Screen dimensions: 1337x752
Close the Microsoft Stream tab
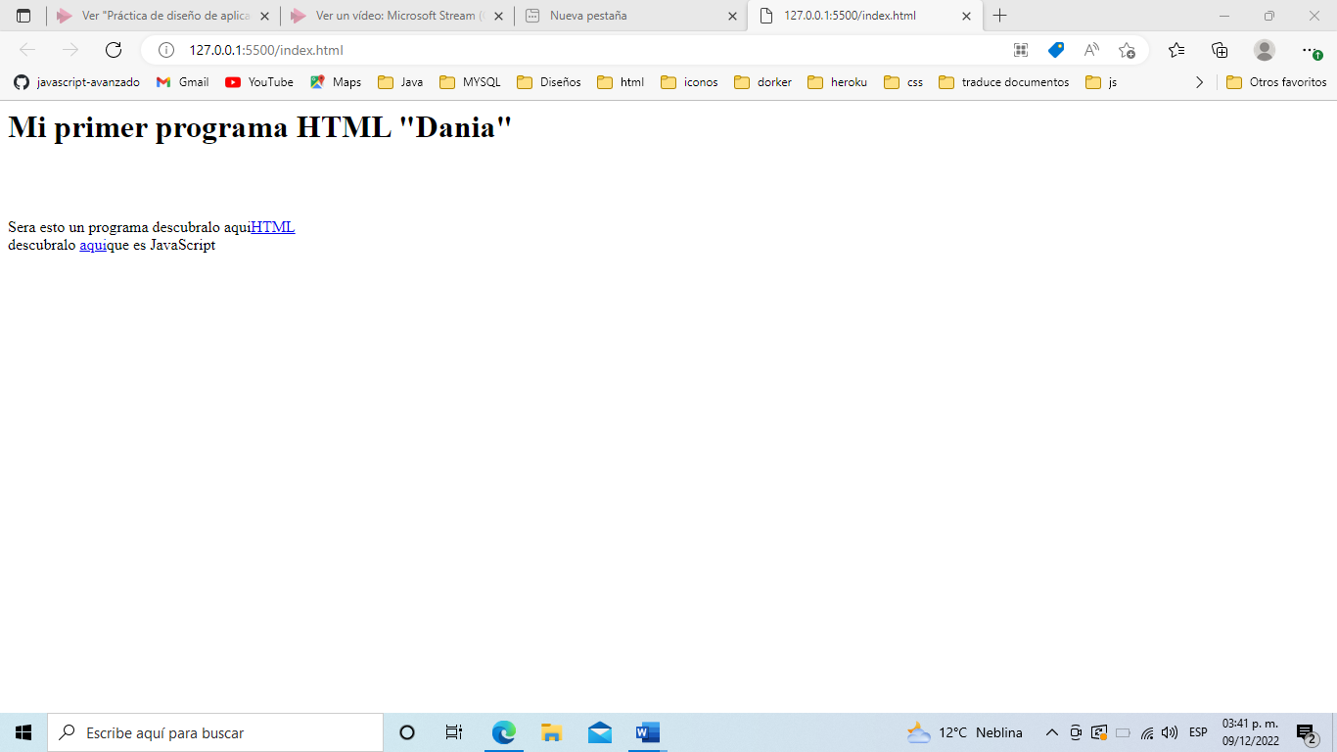[498, 16]
